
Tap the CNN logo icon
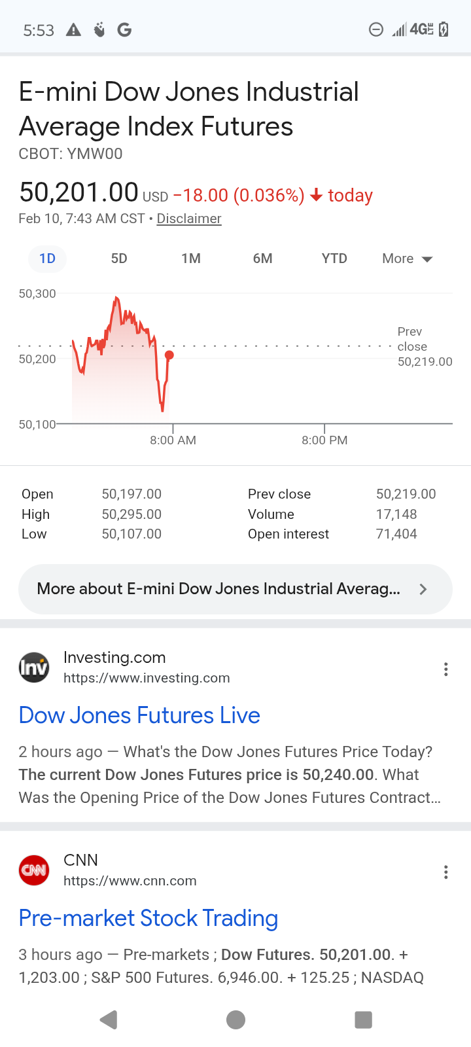pos(34,870)
